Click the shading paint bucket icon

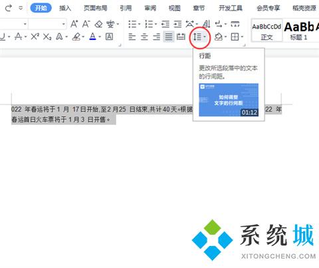click(x=219, y=37)
